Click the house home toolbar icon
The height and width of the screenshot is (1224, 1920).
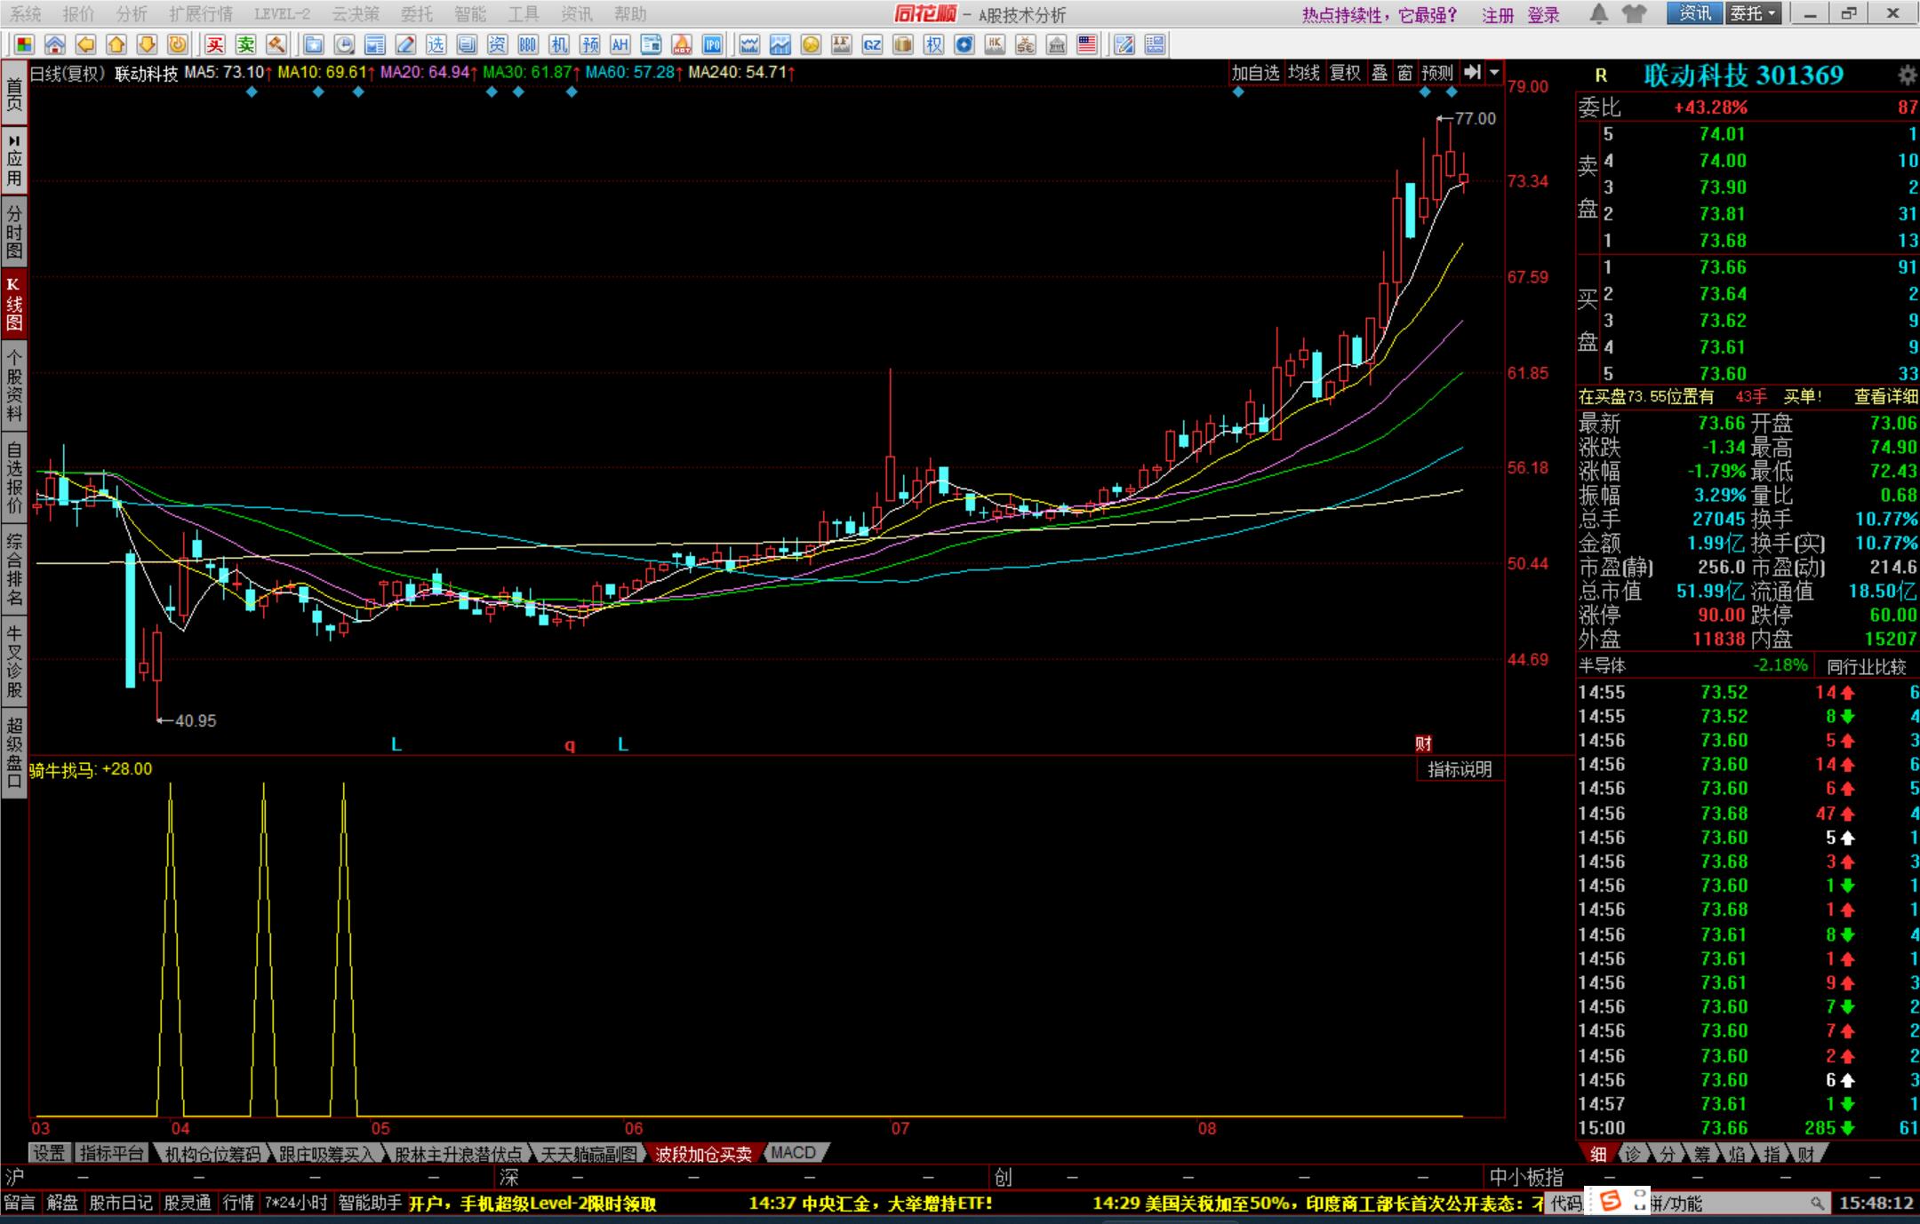[55, 44]
